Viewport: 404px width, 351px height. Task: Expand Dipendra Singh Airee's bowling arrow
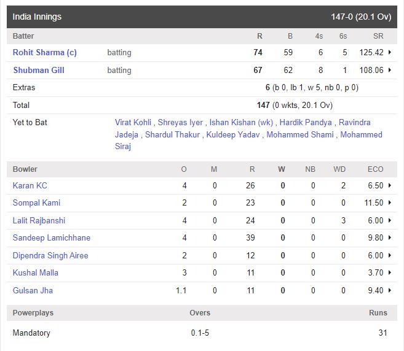coord(390,256)
